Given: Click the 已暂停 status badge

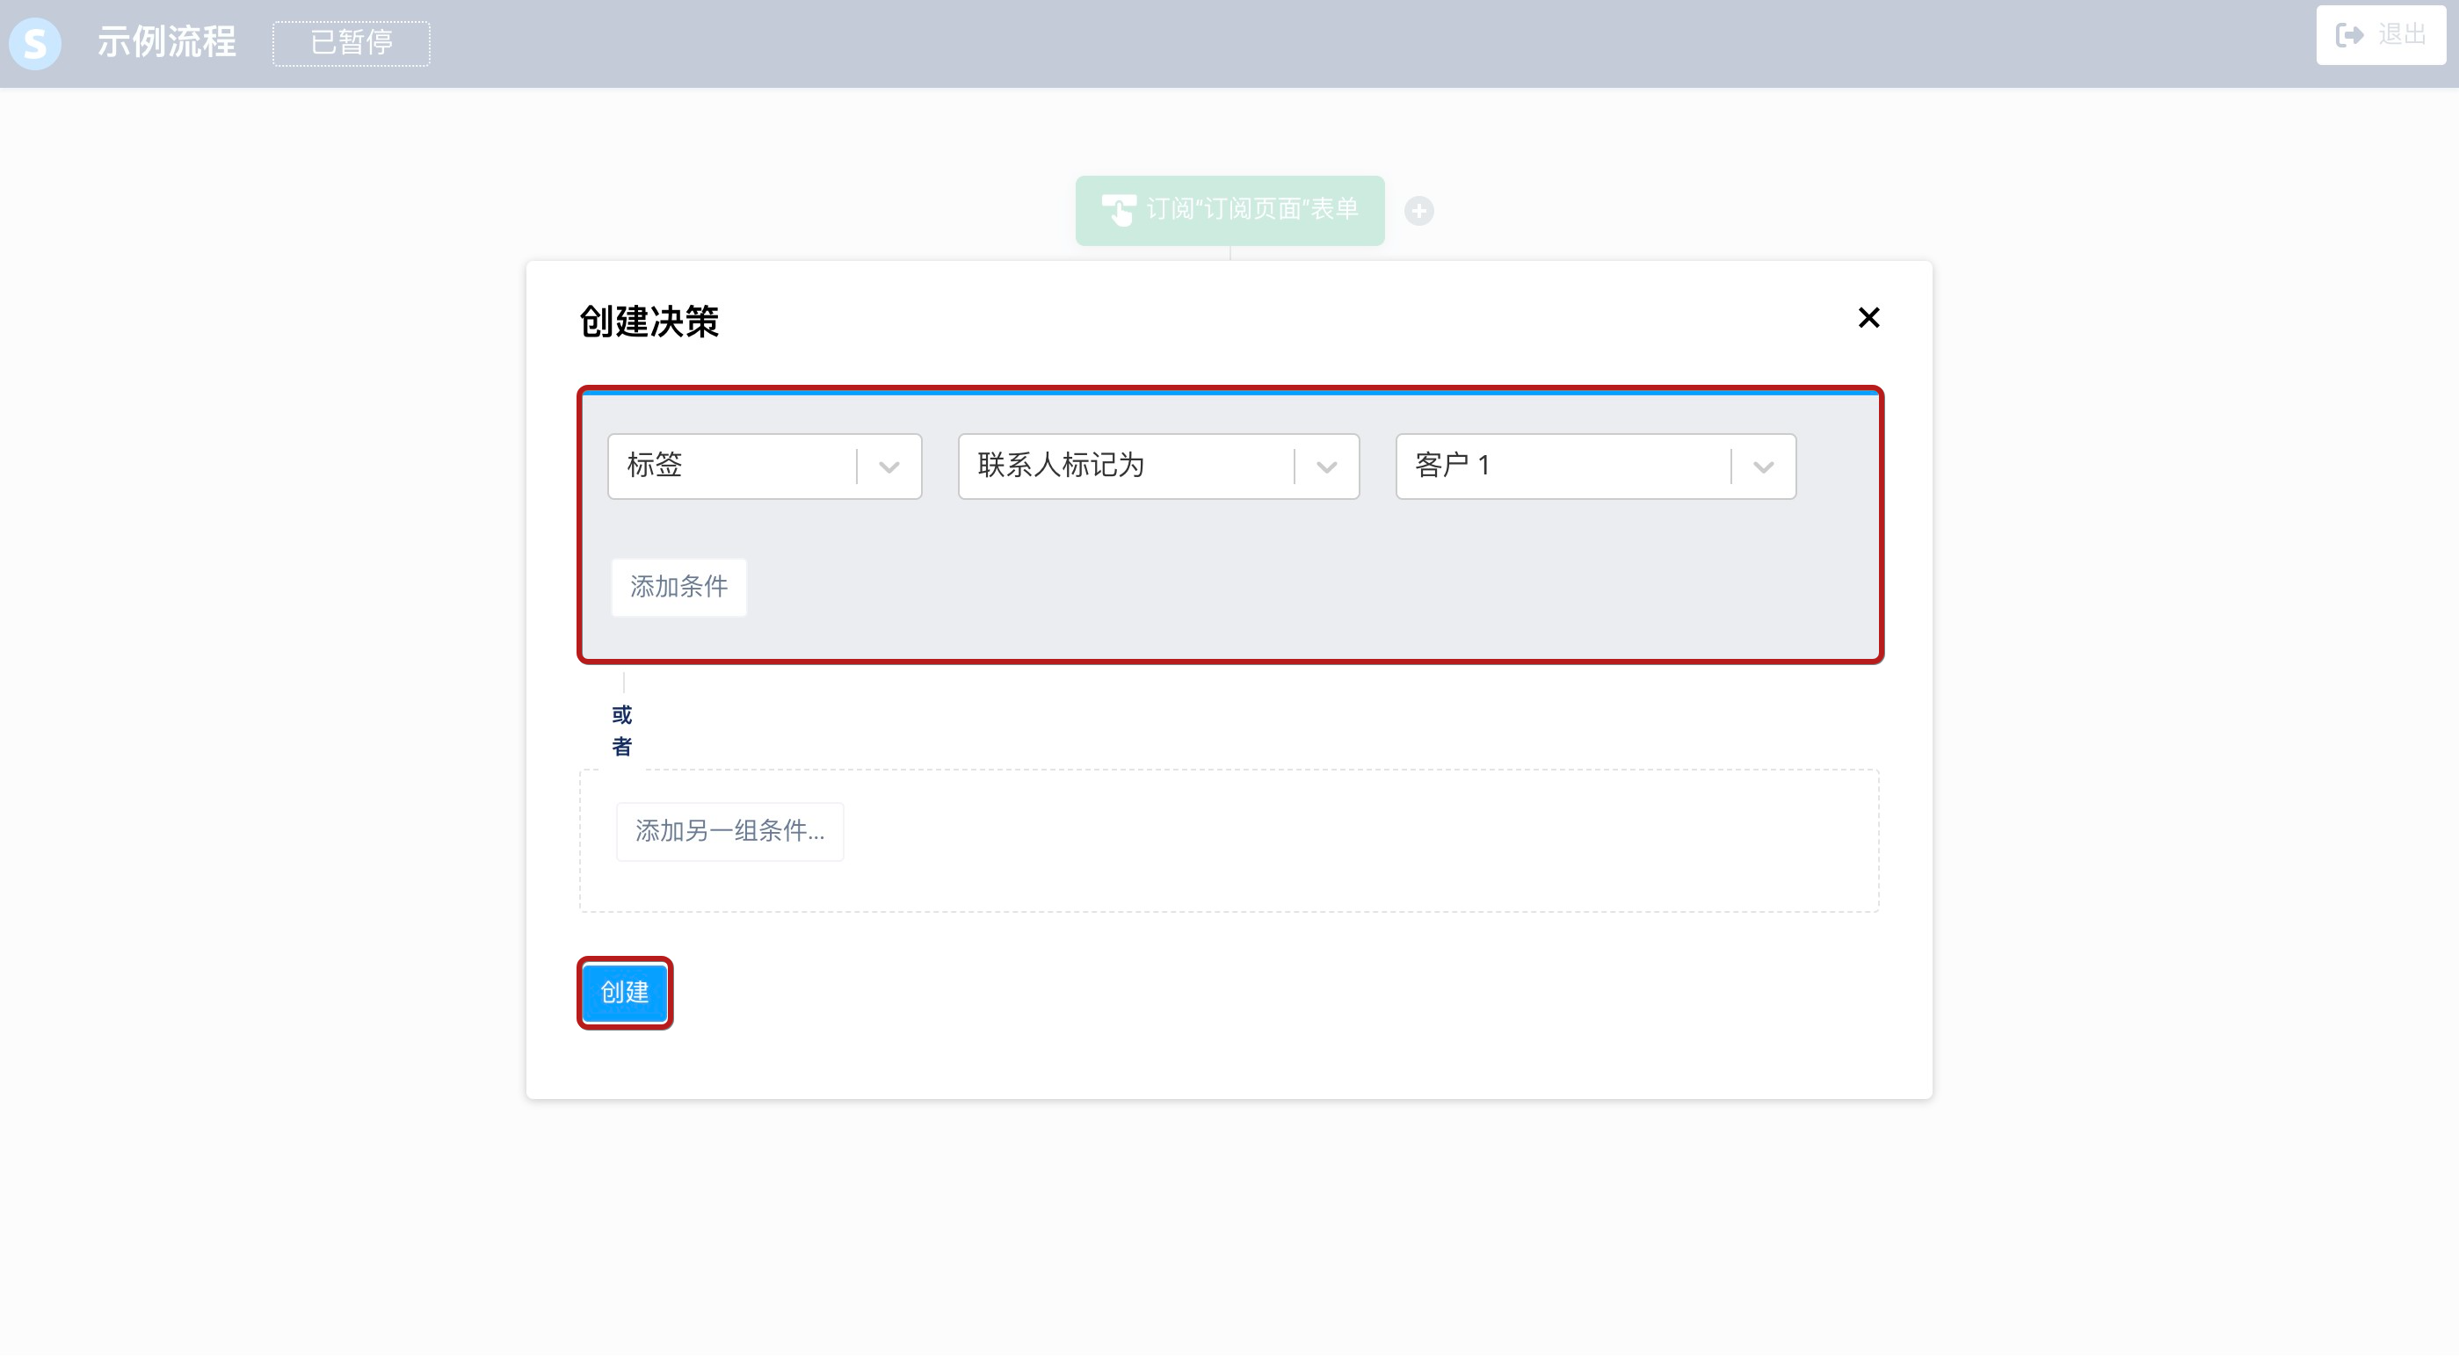Looking at the screenshot, I should click(x=352, y=43).
